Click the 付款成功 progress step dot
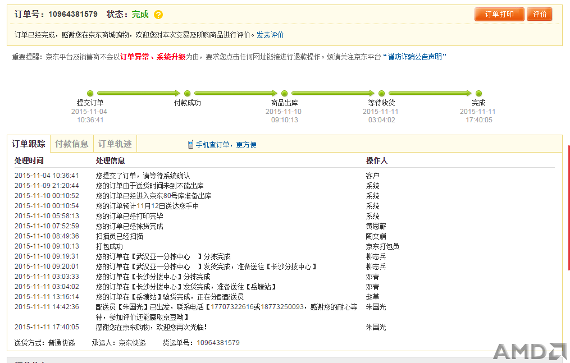Image resolution: width=570 pixels, height=363 pixels. click(x=187, y=93)
